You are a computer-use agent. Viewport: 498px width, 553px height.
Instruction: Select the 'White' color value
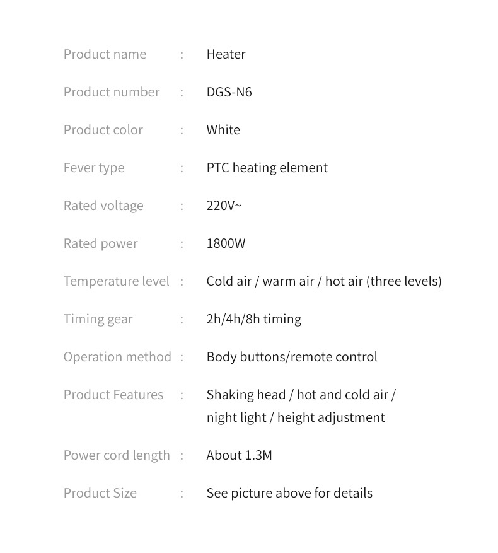tap(223, 130)
